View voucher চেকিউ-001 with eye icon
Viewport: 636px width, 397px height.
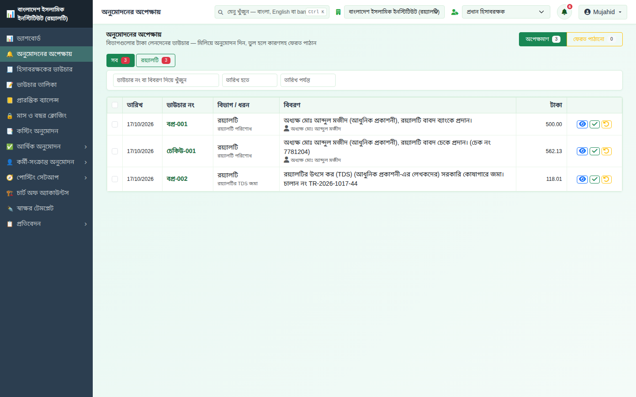click(x=583, y=151)
